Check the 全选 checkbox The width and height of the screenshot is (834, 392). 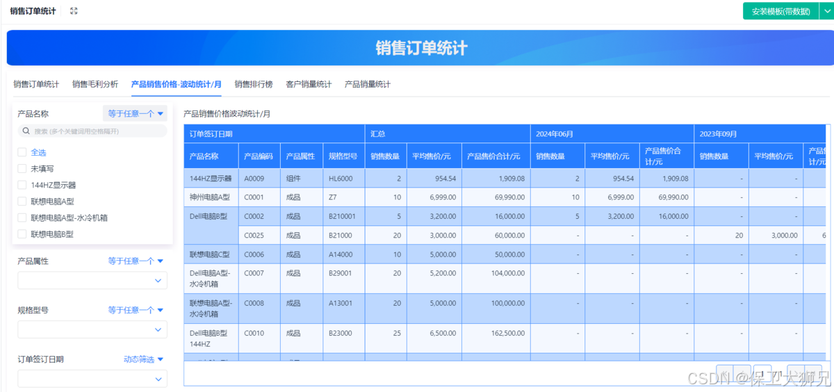pos(22,152)
